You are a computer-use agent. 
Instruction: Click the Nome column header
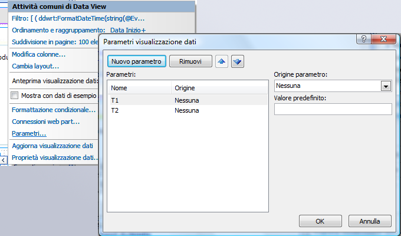[x=139, y=88]
